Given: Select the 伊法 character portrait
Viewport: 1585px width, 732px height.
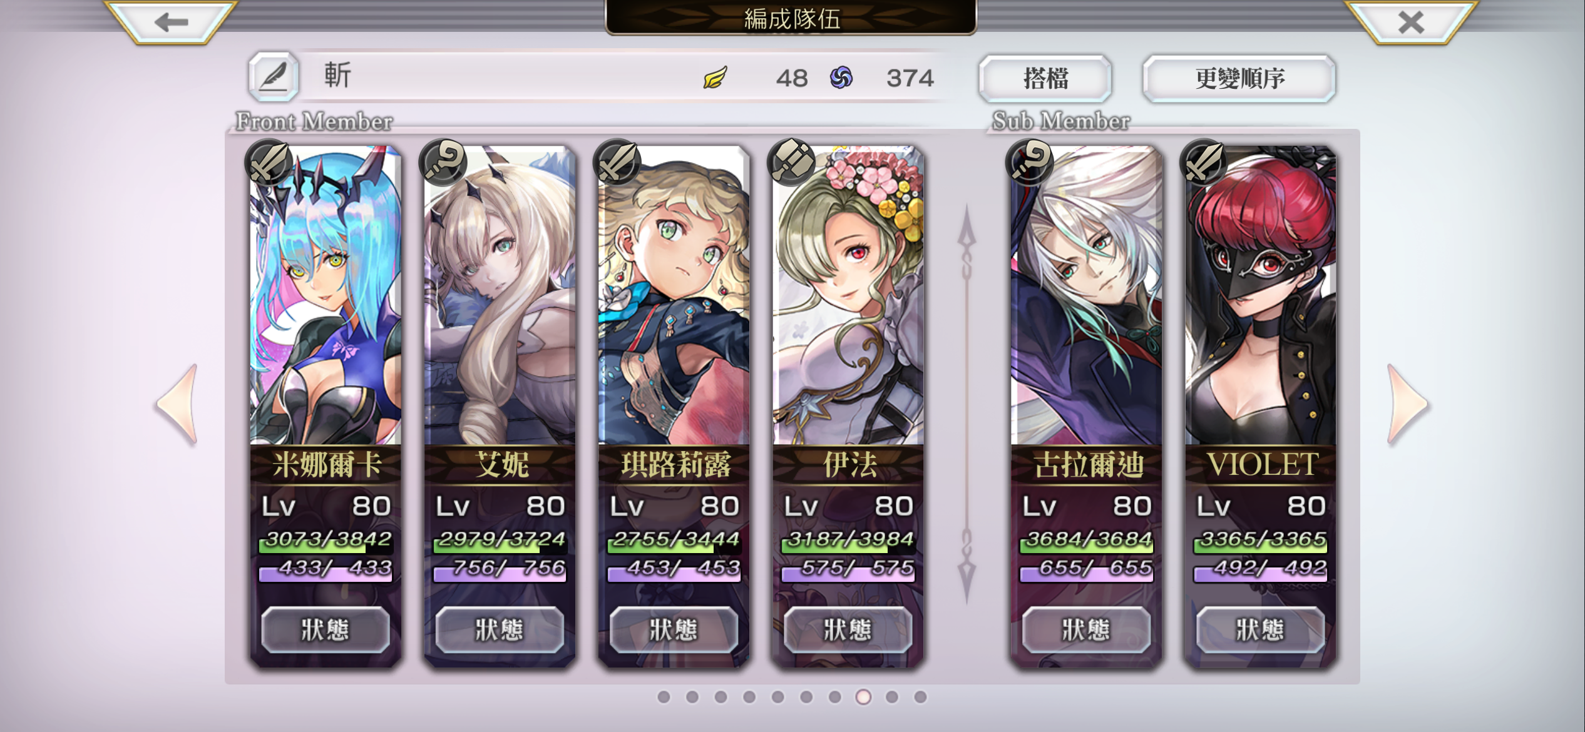Looking at the screenshot, I should [x=848, y=295].
